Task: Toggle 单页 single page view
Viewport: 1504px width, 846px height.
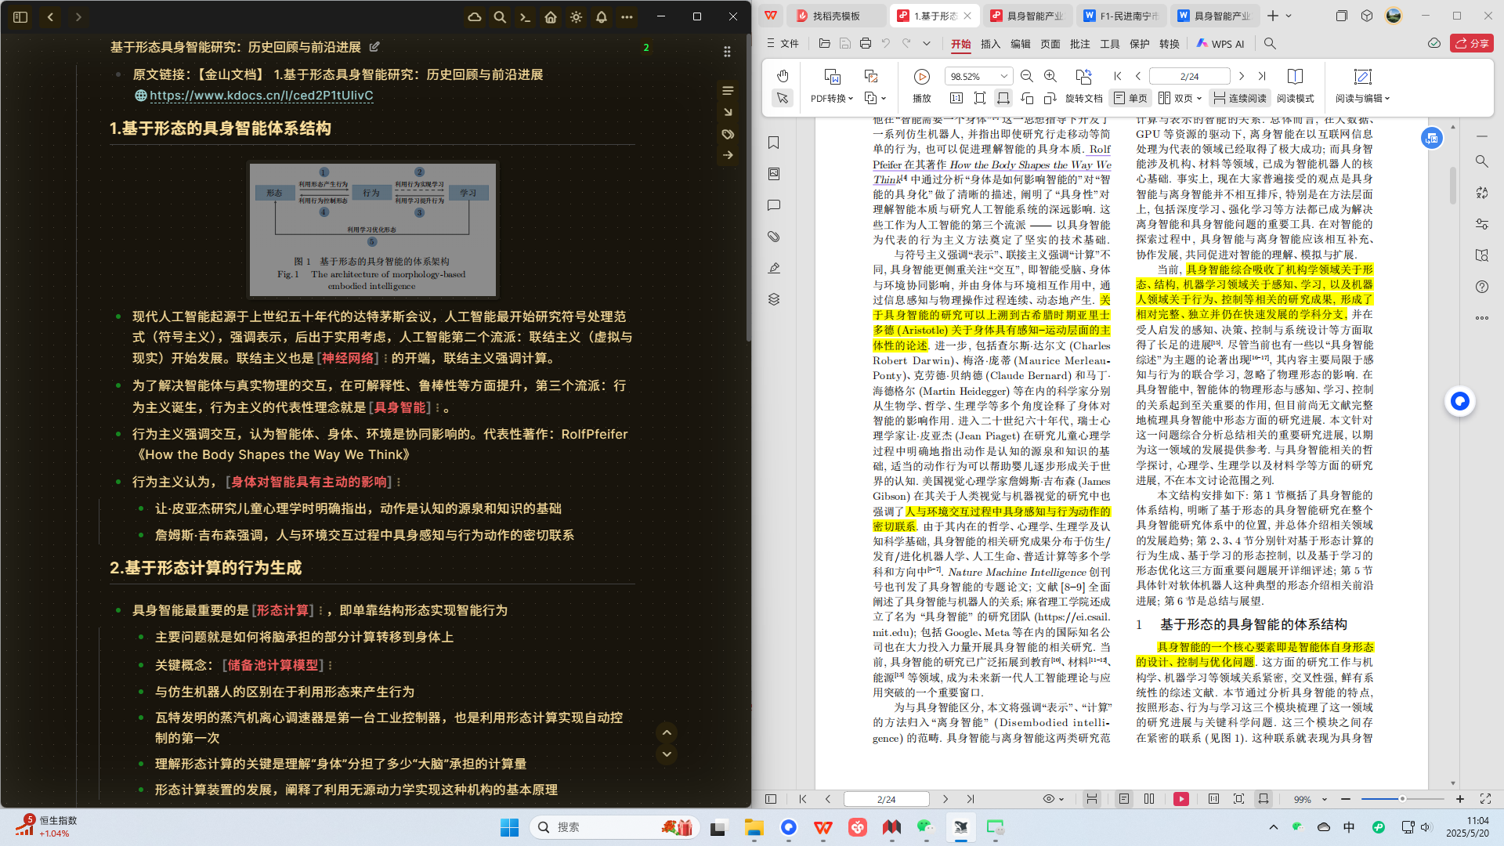Action: coord(1130,98)
